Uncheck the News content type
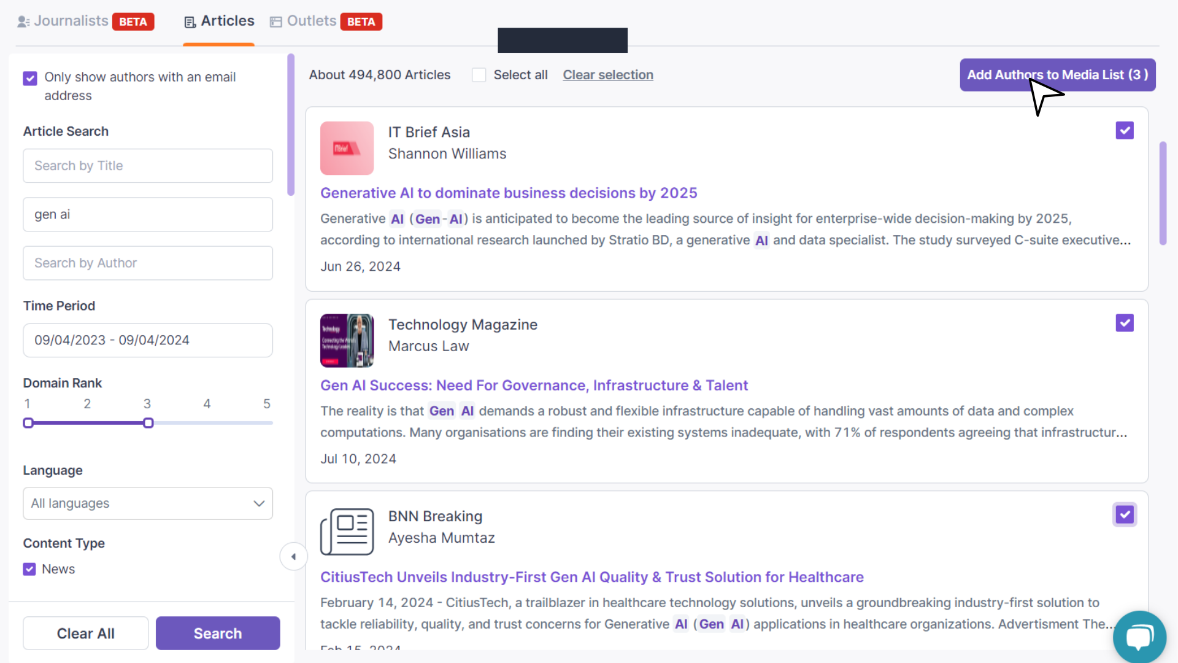 click(x=29, y=569)
